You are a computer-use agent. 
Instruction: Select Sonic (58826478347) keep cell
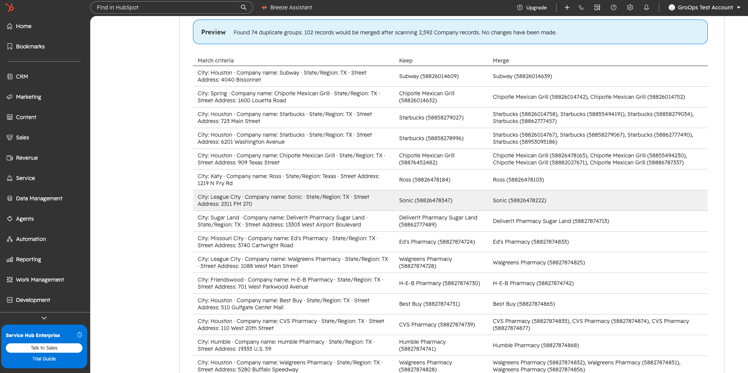pyautogui.click(x=426, y=200)
